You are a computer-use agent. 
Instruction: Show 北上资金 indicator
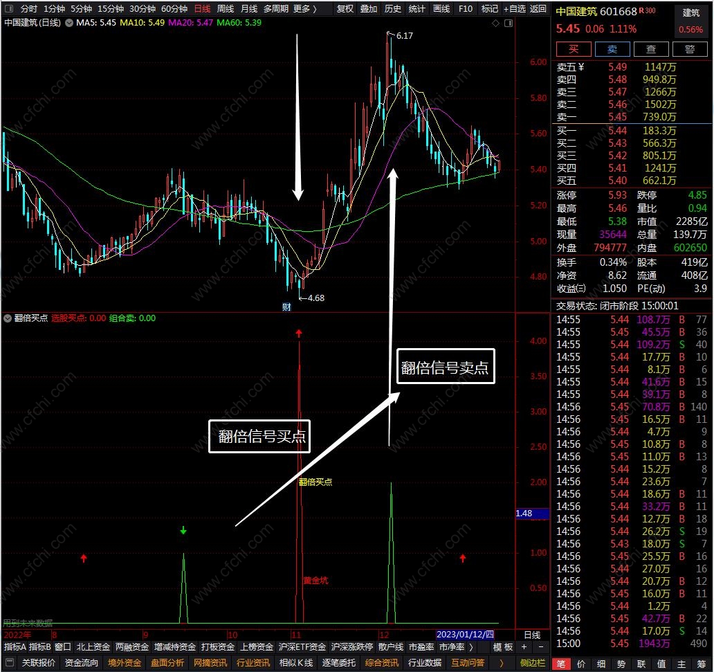click(93, 647)
